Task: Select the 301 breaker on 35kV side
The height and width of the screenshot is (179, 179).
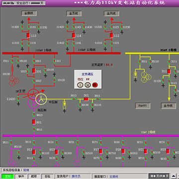Action: 86,99
